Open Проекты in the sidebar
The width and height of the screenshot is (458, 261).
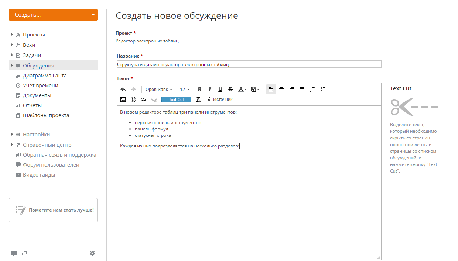[x=34, y=35]
